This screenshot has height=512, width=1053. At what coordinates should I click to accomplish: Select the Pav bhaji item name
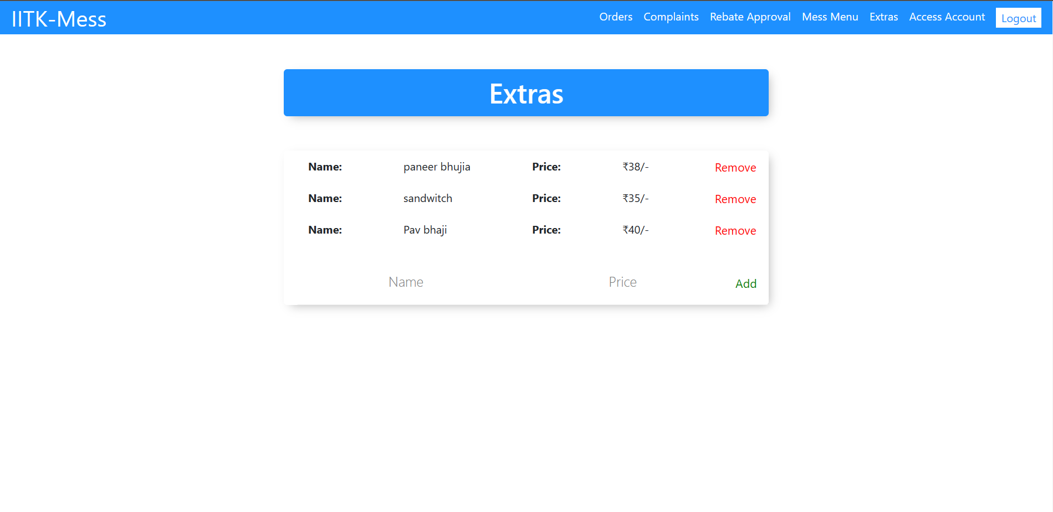coord(425,230)
